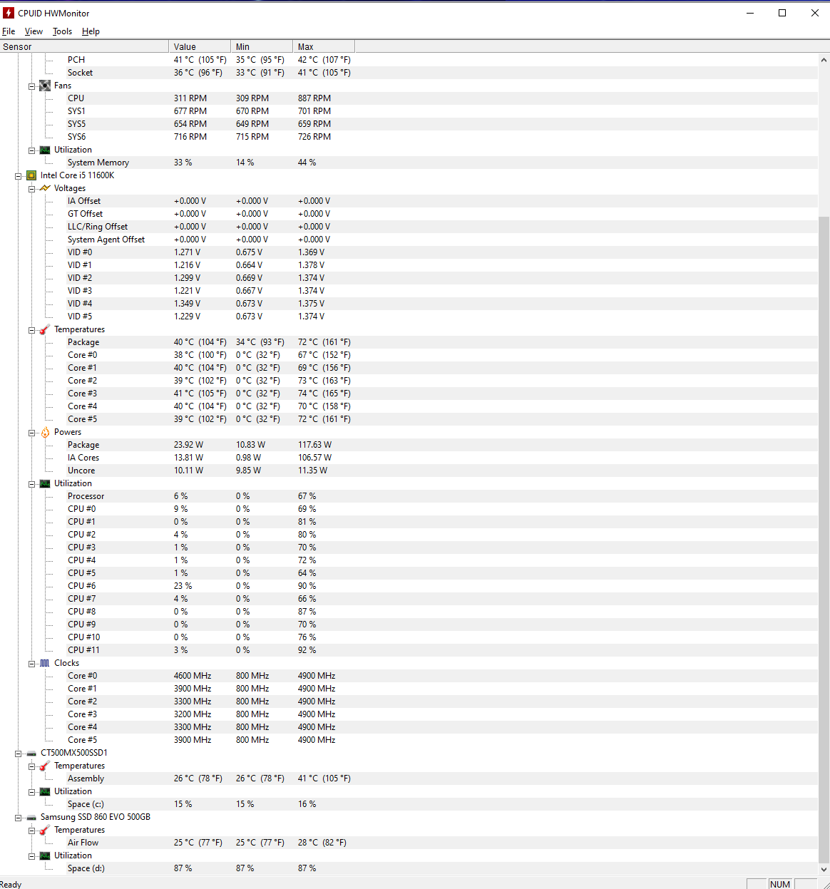Click the CT500MX500SSD1 Temperatures thermometer icon
This screenshot has height=889, width=830.
(x=45, y=766)
